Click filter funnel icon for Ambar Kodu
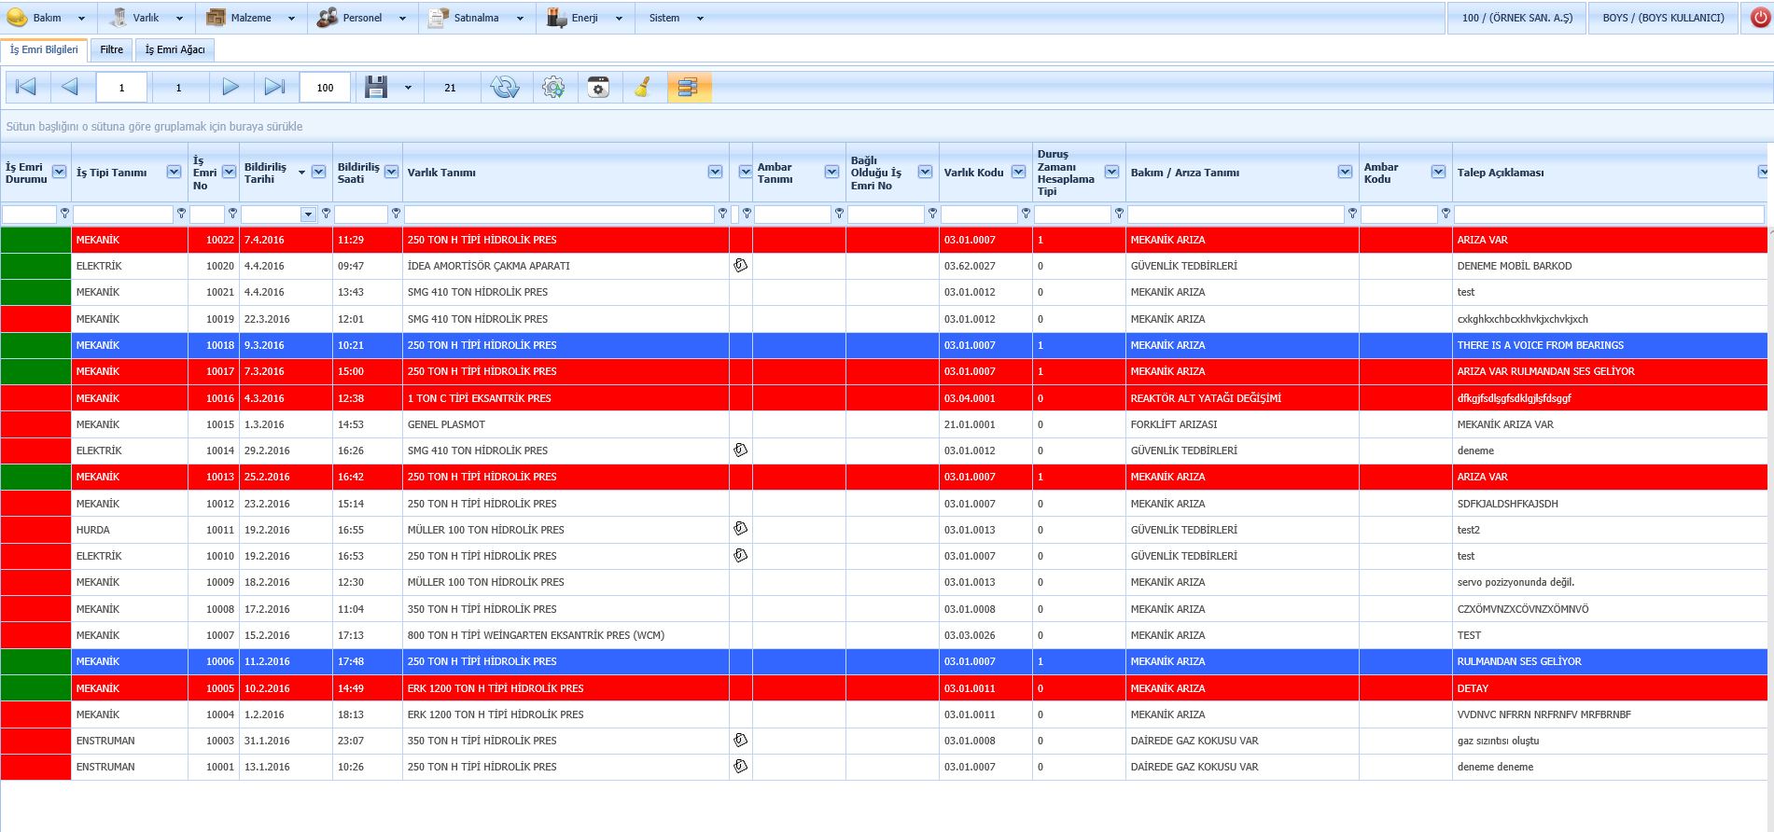Image resolution: width=1774 pixels, height=832 pixels. tap(1446, 214)
